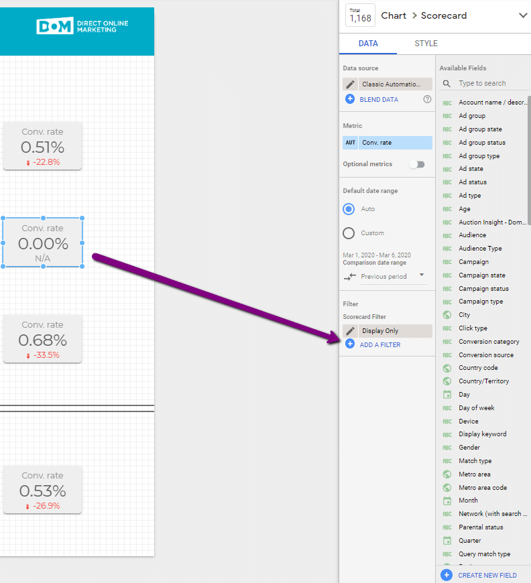Click the ABC type icon beside Ad group
This screenshot has height=583, width=531.
tap(447, 116)
